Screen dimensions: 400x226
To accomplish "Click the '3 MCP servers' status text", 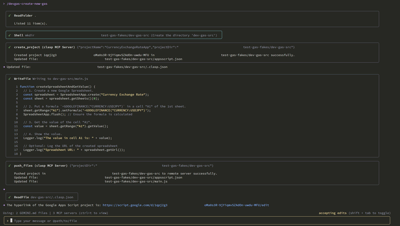I will click(65, 213).
